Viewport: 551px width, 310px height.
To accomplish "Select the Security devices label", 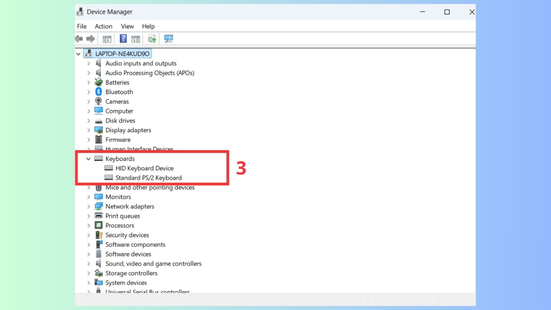I will pyautogui.click(x=127, y=235).
